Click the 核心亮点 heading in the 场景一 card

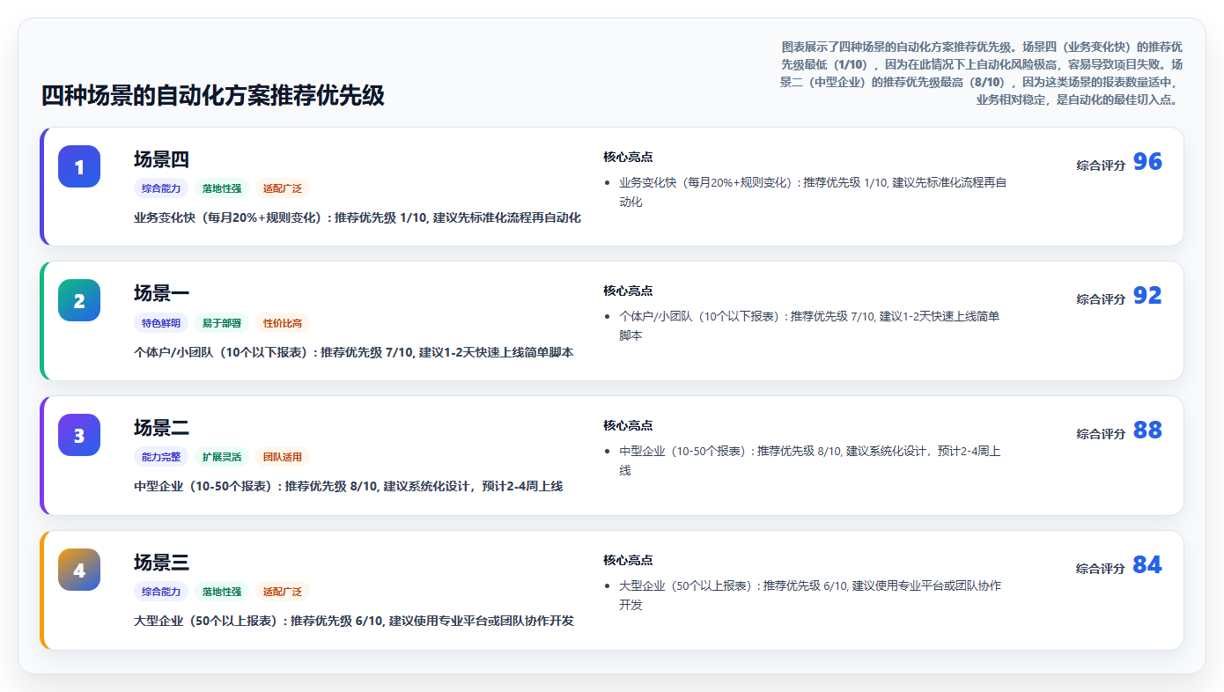[x=628, y=291]
